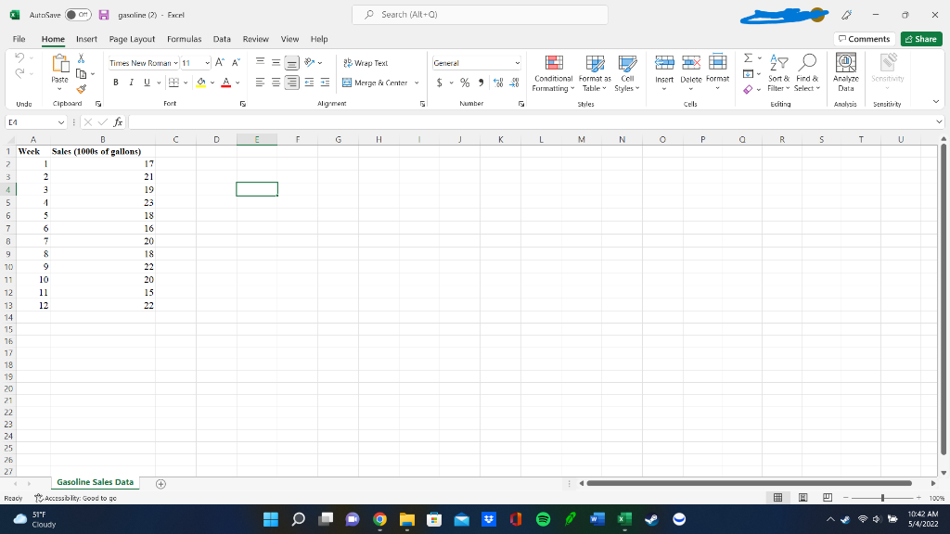Click the zoom slider handle
This screenshot has width=950, height=534.
[883, 498]
